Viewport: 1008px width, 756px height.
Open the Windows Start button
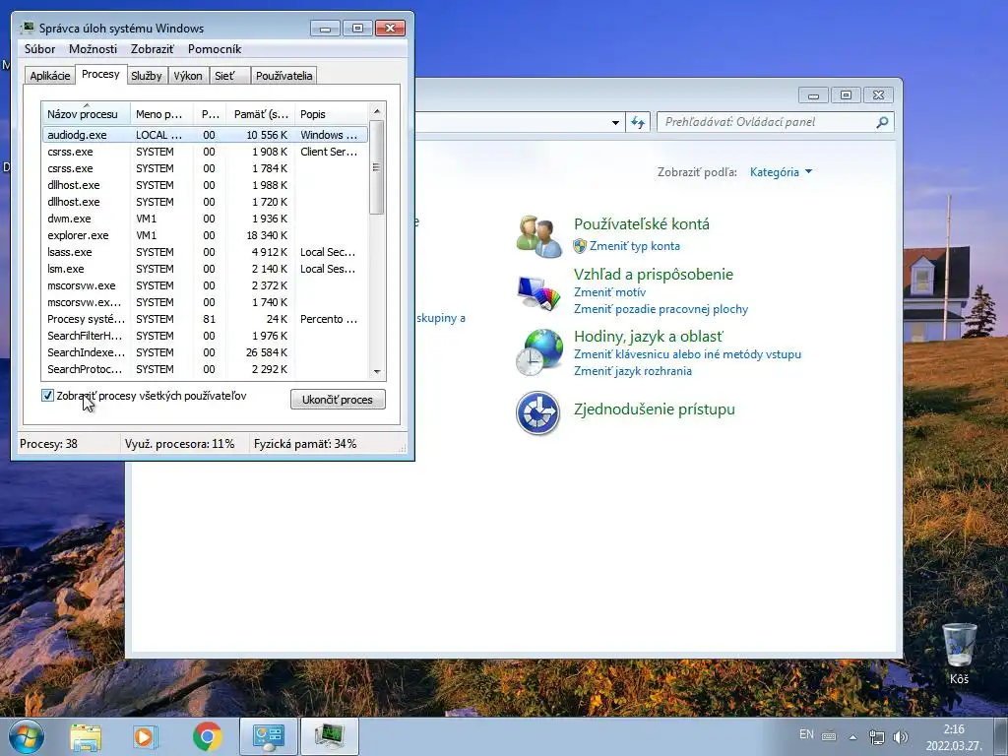click(x=26, y=736)
